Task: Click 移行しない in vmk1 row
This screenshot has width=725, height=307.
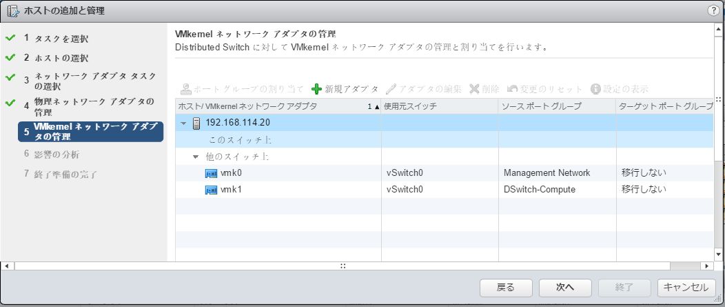Action: click(644, 190)
